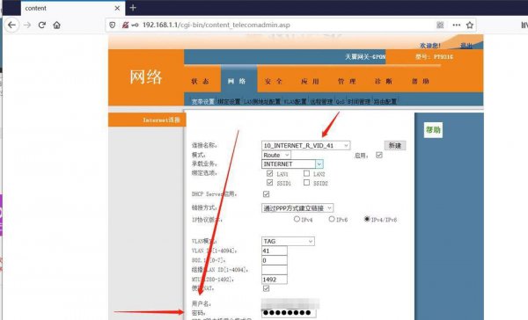528x320 pixels.
Task: Open WLAN配置 submenu
Action: (x=295, y=101)
